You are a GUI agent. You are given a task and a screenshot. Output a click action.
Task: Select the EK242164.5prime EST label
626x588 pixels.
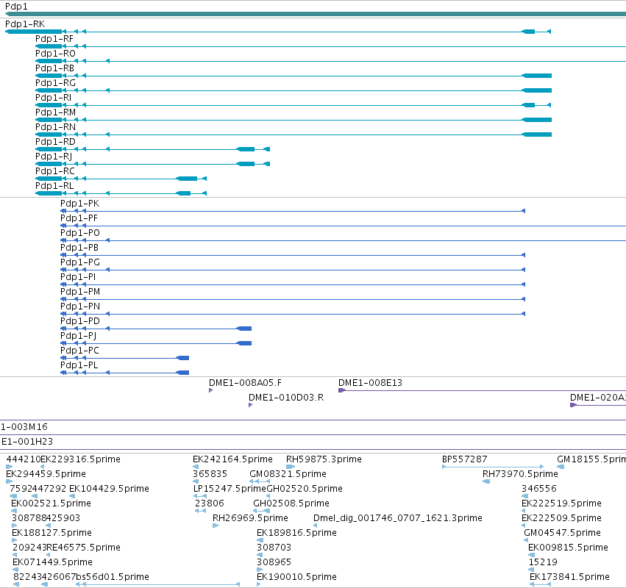(x=232, y=459)
